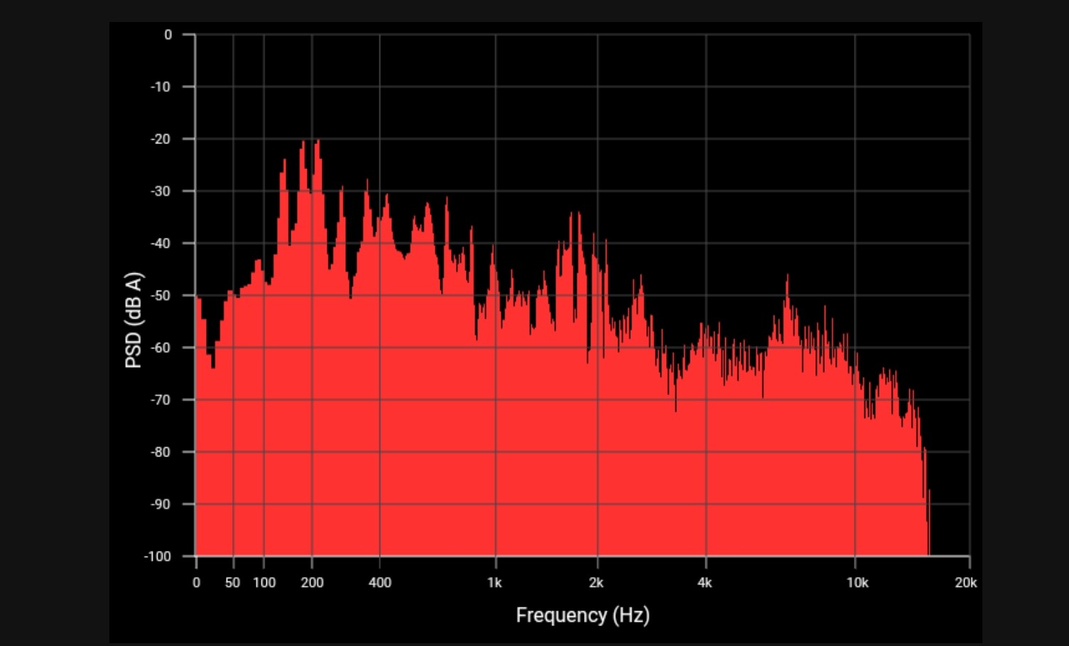Click the 1k frequency tick label
The height and width of the screenshot is (646, 1069).
click(x=494, y=583)
